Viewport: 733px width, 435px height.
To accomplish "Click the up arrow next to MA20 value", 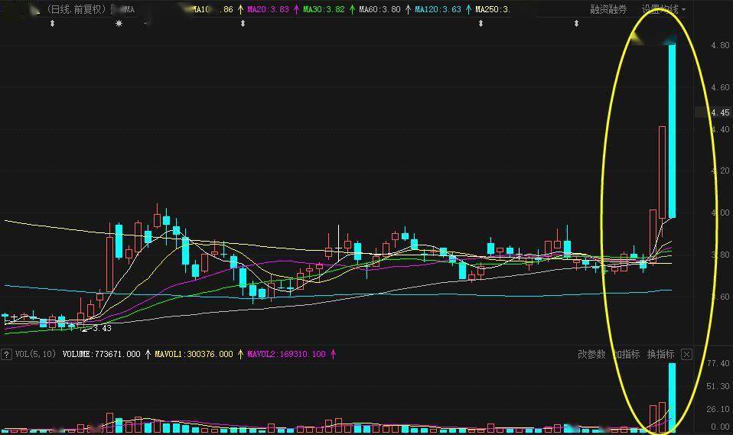I will 296,10.
